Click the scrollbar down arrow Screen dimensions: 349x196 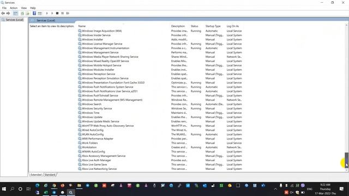(346, 170)
